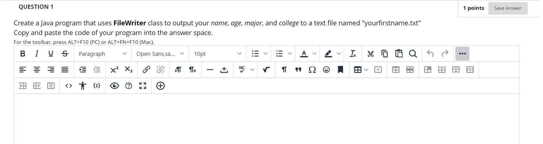Screen dimensions: 543x144
Task: Collapse the toolbar with three dots button
Action: tap(462, 53)
